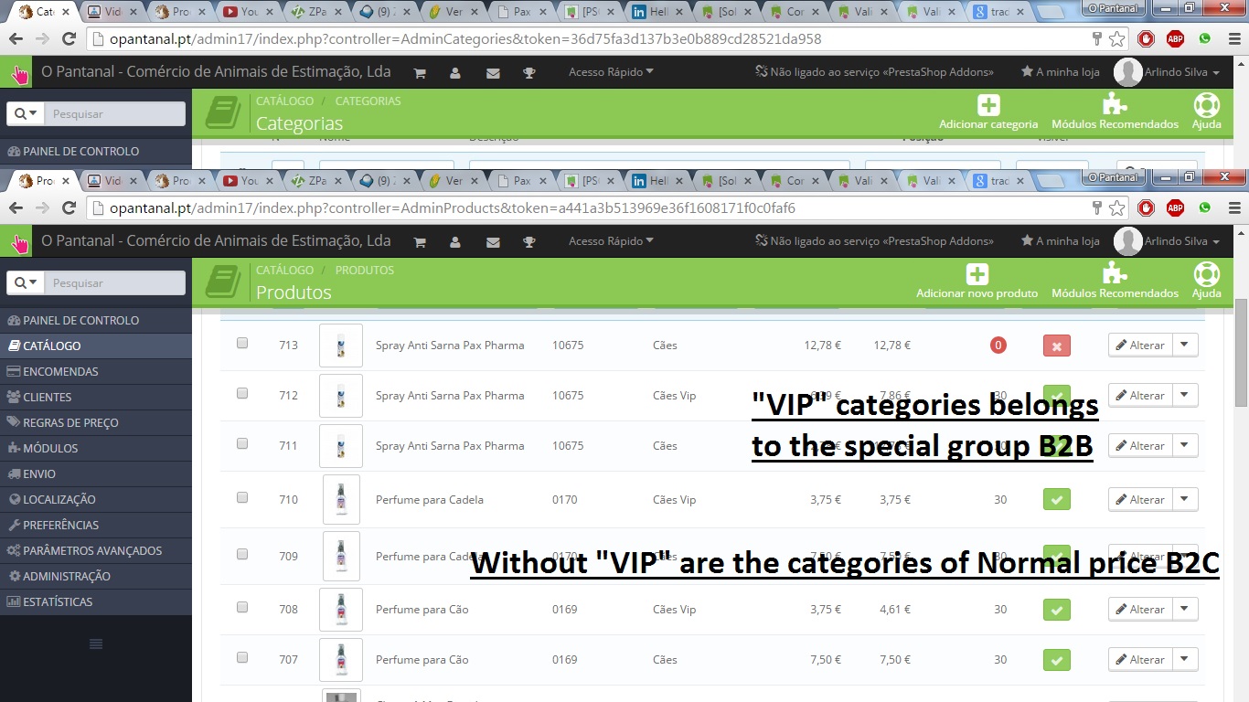Open Módulos in the sidebar menu
This screenshot has height=702, width=1249.
coord(96,449)
